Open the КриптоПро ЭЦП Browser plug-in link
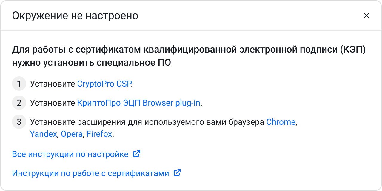This screenshot has height=191, width=382. pos(139,103)
